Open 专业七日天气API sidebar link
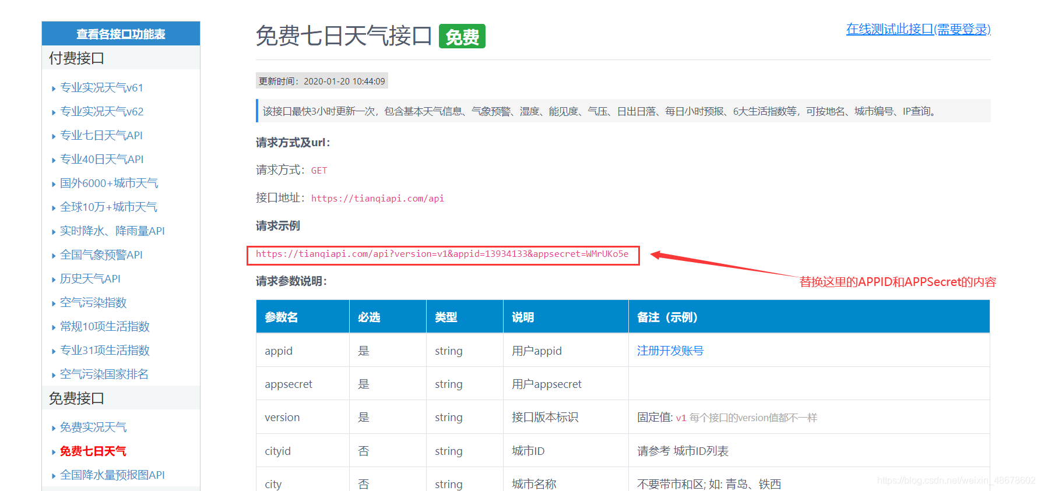 [101, 135]
